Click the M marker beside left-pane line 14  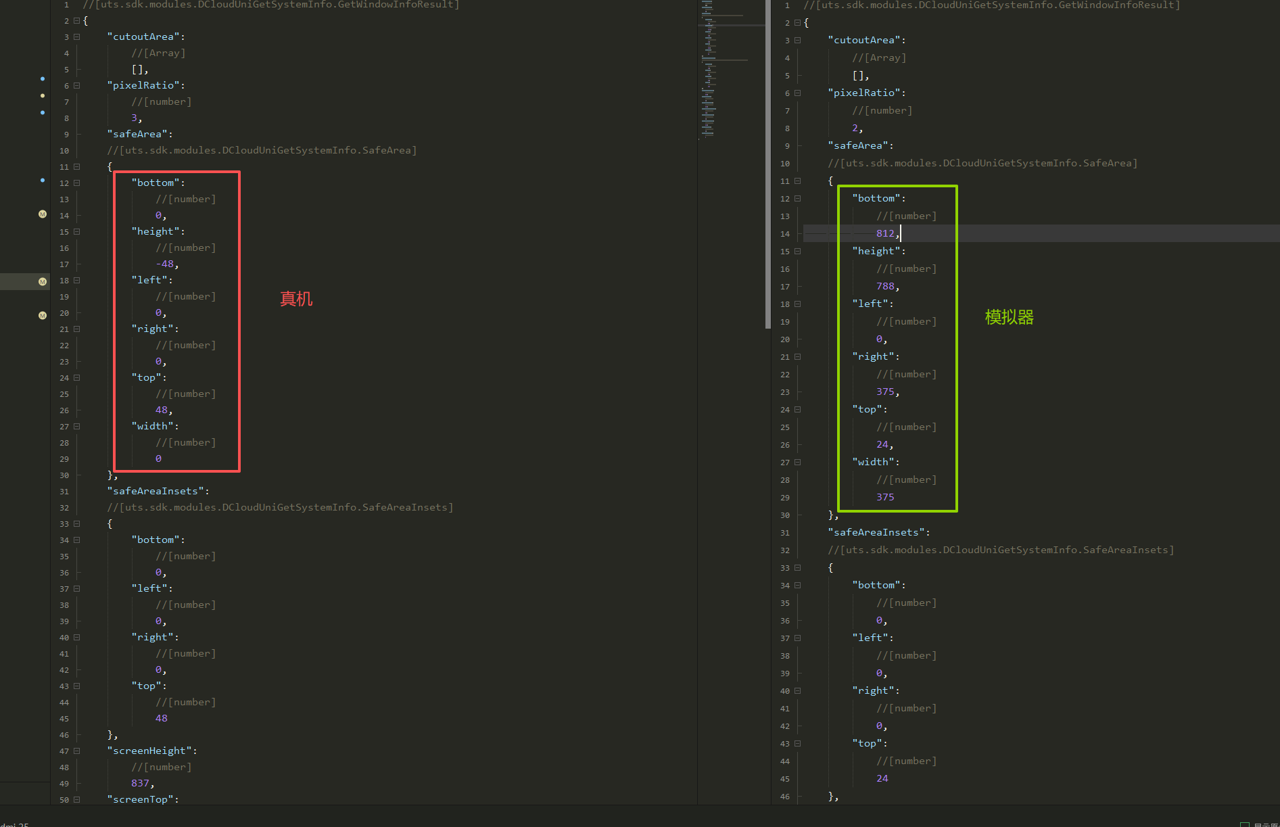(x=43, y=214)
